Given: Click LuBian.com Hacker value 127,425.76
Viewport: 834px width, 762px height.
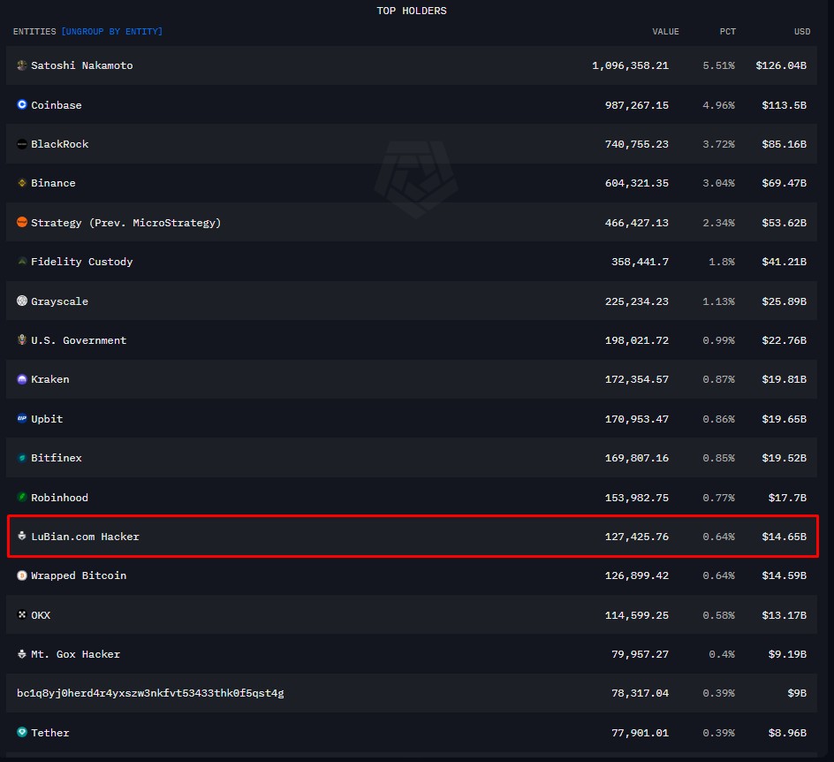Looking at the screenshot, I should [x=637, y=537].
